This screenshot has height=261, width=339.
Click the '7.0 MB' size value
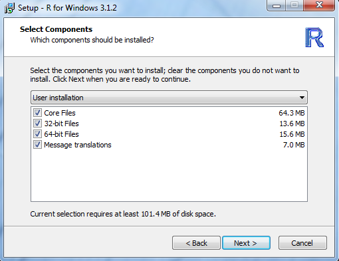[x=294, y=145]
